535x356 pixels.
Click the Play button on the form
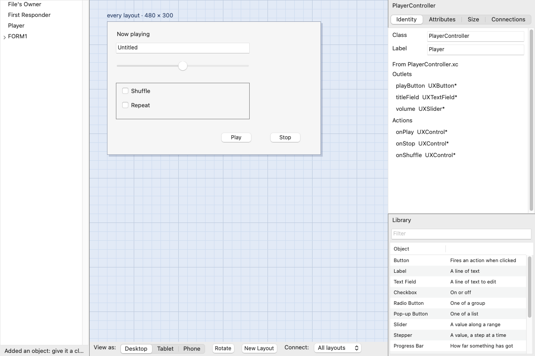tap(236, 138)
